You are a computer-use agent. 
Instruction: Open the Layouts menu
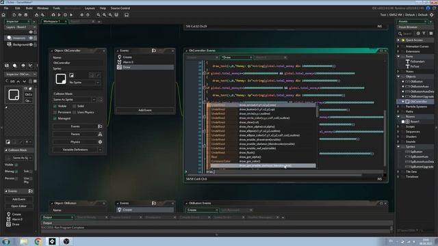point(90,8)
